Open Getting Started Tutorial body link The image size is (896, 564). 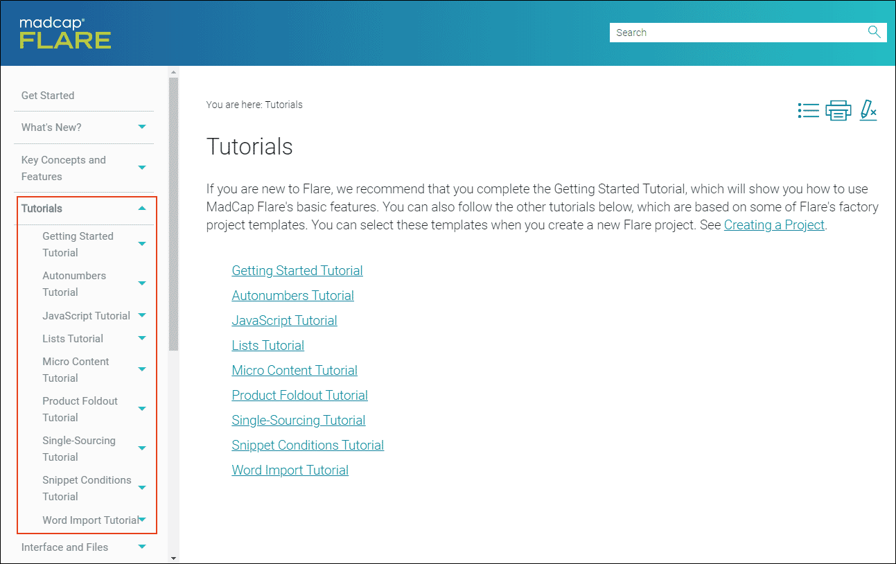tap(297, 270)
